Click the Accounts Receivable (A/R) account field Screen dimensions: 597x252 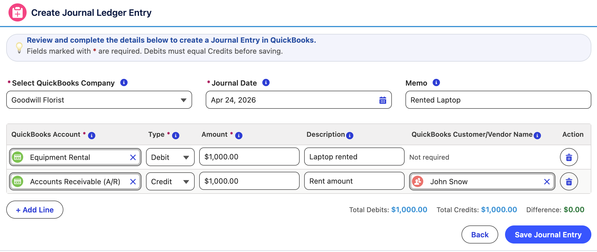click(75, 181)
